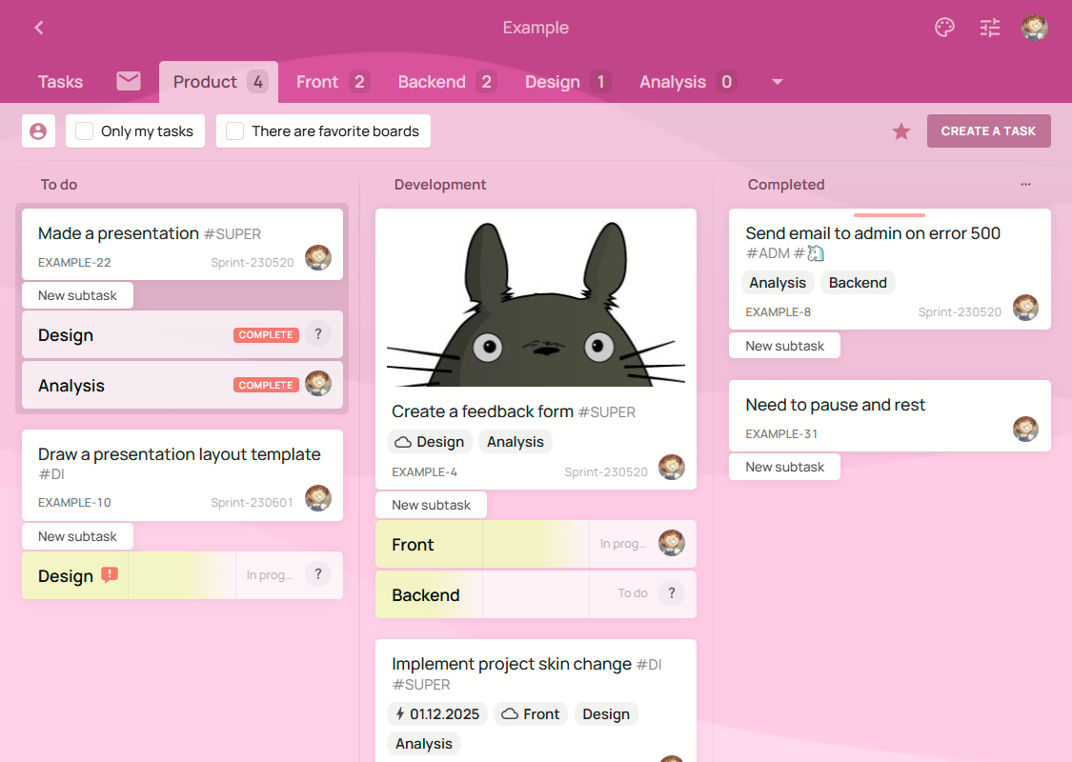The width and height of the screenshot is (1072, 762).
Task: Click the star icon next to Create a Task
Action: [x=901, y=131]
